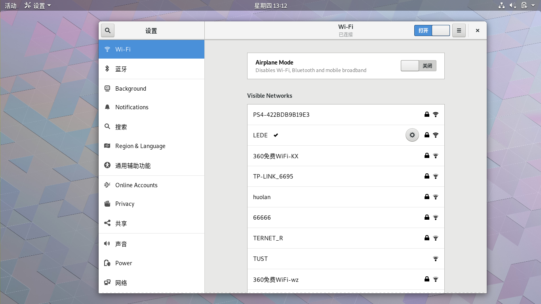Click the Power battery icon in sidebar
Screen dimensions: 541x304
[x=107, y=263]
